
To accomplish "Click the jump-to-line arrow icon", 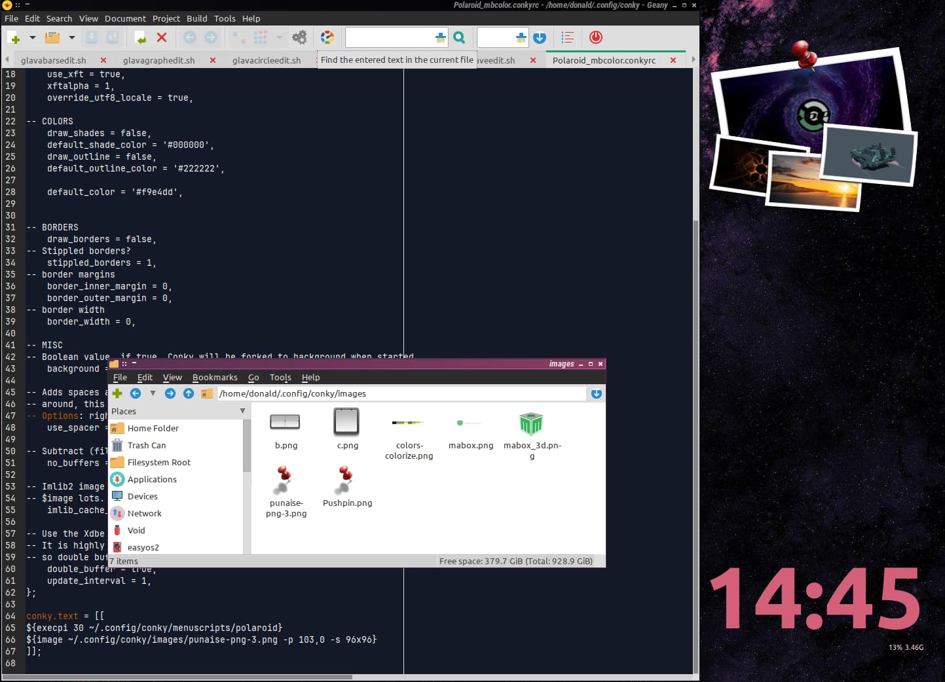I will point(540,37).
